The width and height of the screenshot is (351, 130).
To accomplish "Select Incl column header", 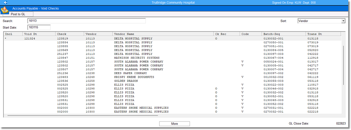I will coord(13,34).
